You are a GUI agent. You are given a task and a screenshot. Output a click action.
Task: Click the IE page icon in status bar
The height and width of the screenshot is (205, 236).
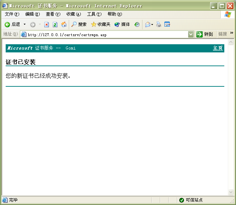tap(5, 200)
